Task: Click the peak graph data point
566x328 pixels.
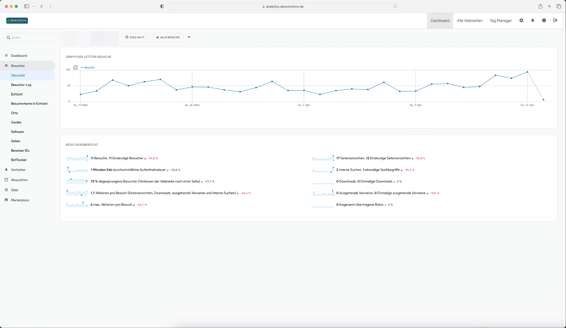Action: 527,72
